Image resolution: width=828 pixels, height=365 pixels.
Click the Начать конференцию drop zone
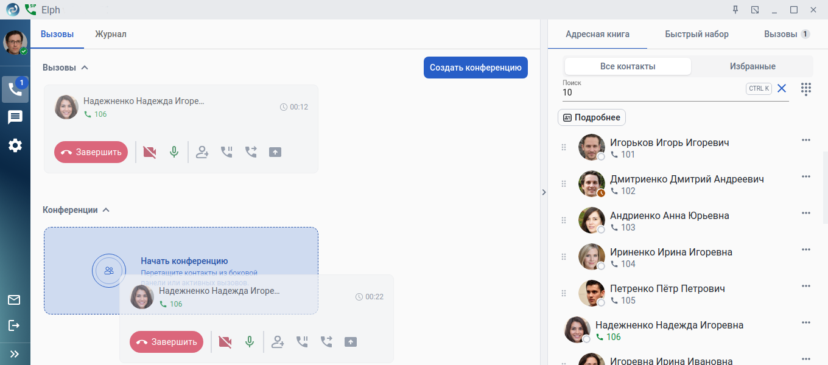[181, 271]
